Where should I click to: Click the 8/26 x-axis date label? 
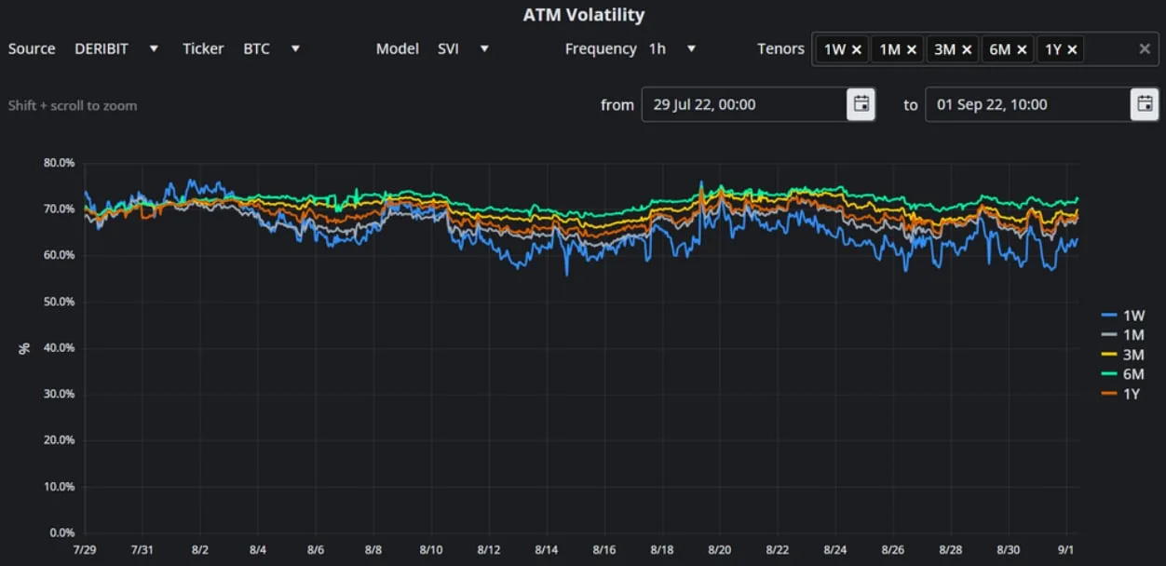click(892, 549)
